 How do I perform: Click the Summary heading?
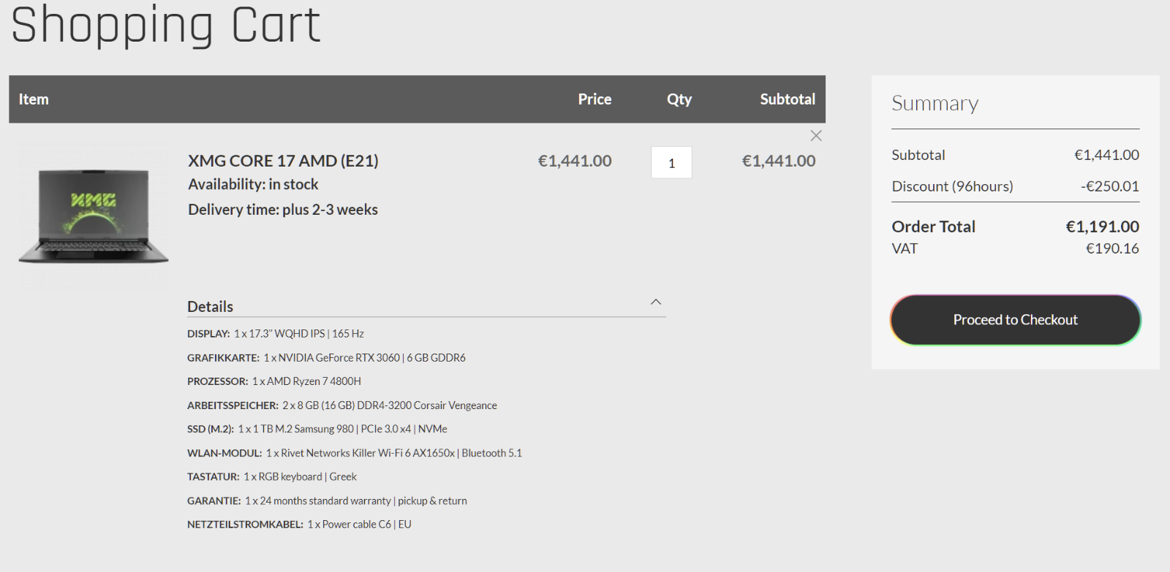(935, 104)
